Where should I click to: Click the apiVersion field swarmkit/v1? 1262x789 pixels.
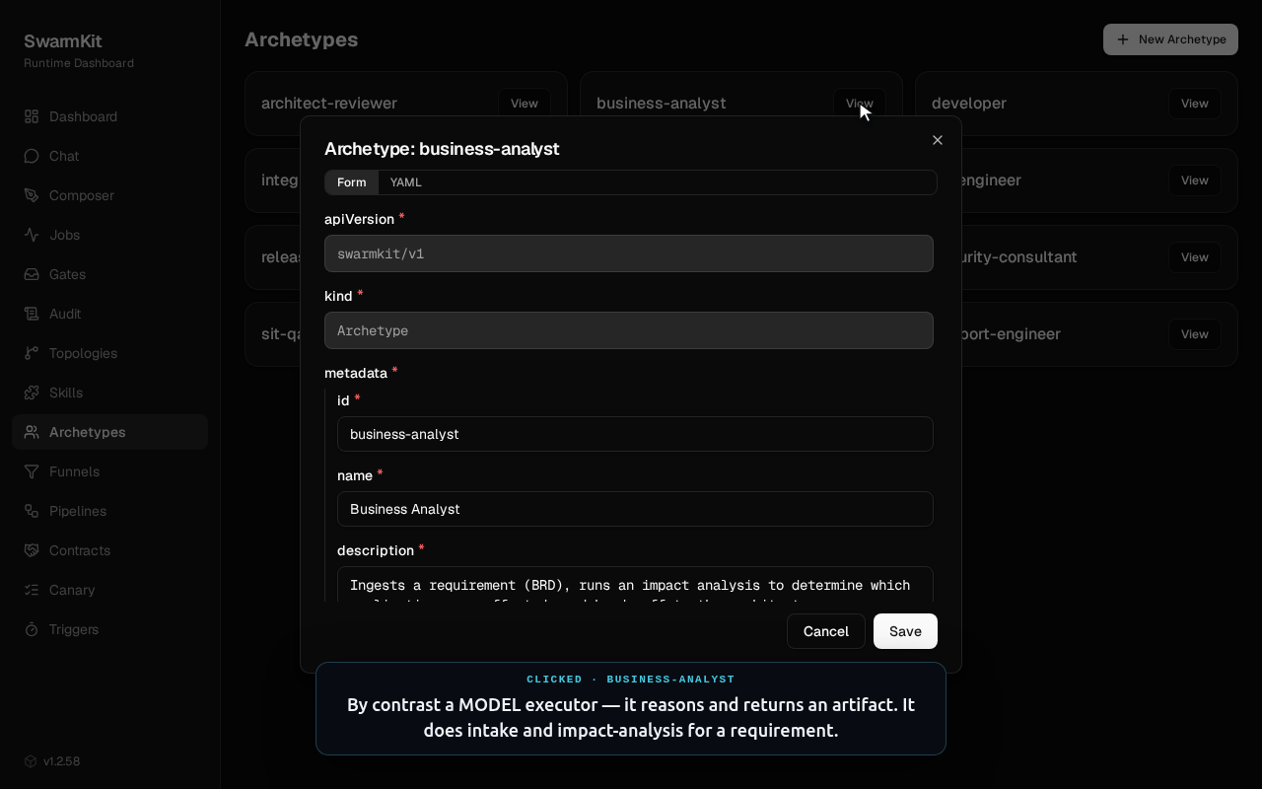629,253
